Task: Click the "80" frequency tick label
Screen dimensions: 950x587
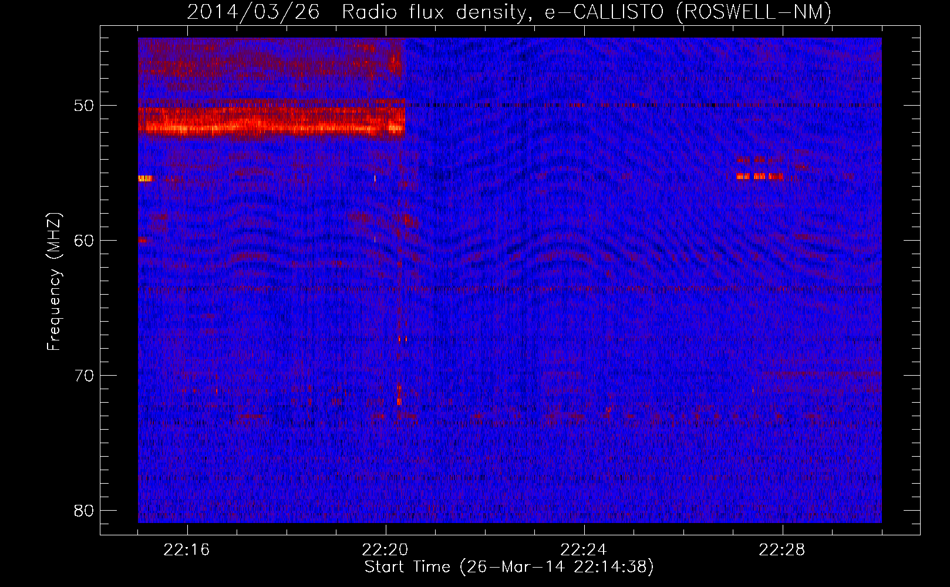Action: coord(84,511)
